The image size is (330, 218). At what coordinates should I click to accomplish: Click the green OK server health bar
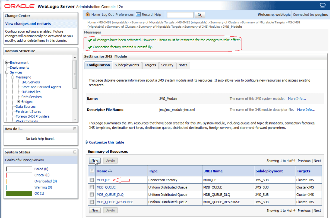pyautogui.click(x=19, y=193)
